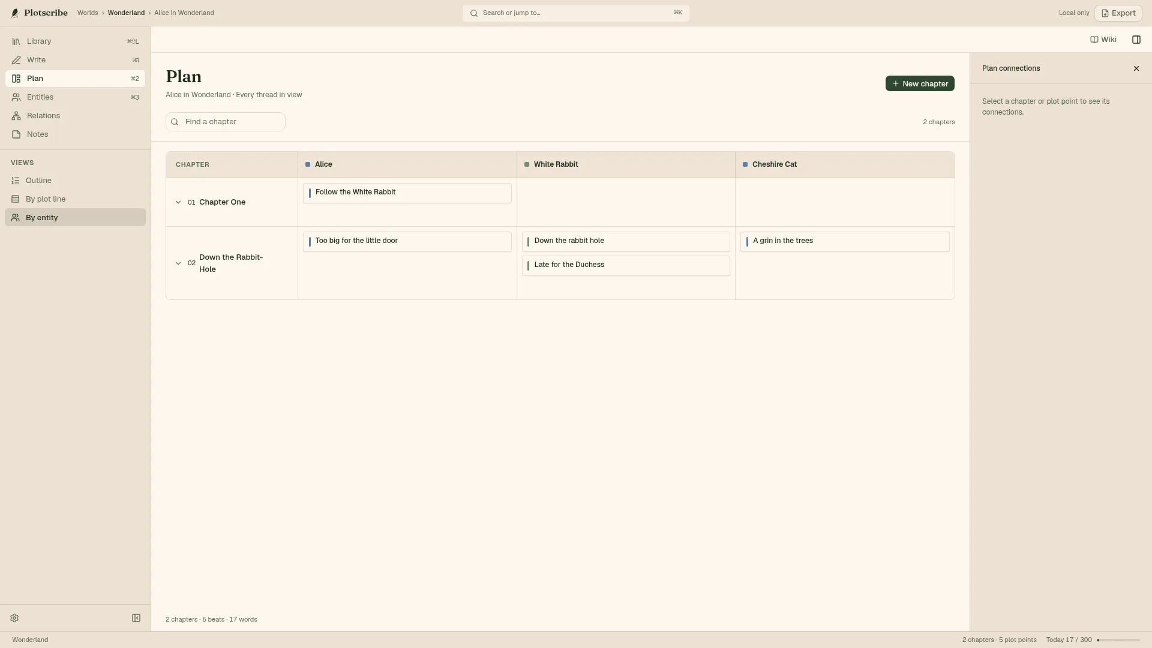Click the 2 chapters count near search
1152x648 pixels.
coord(939,122)
